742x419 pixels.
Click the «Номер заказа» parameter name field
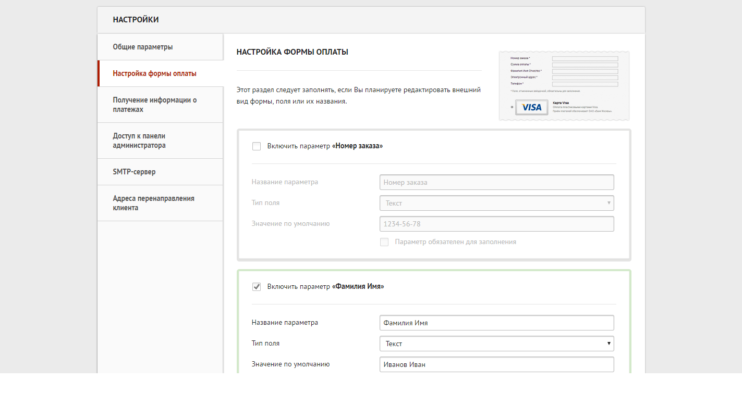(x=496, y=182)
